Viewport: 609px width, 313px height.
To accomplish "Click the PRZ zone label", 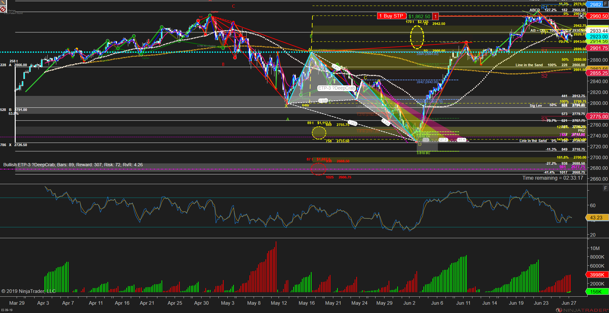I will [x=581, y=130].
